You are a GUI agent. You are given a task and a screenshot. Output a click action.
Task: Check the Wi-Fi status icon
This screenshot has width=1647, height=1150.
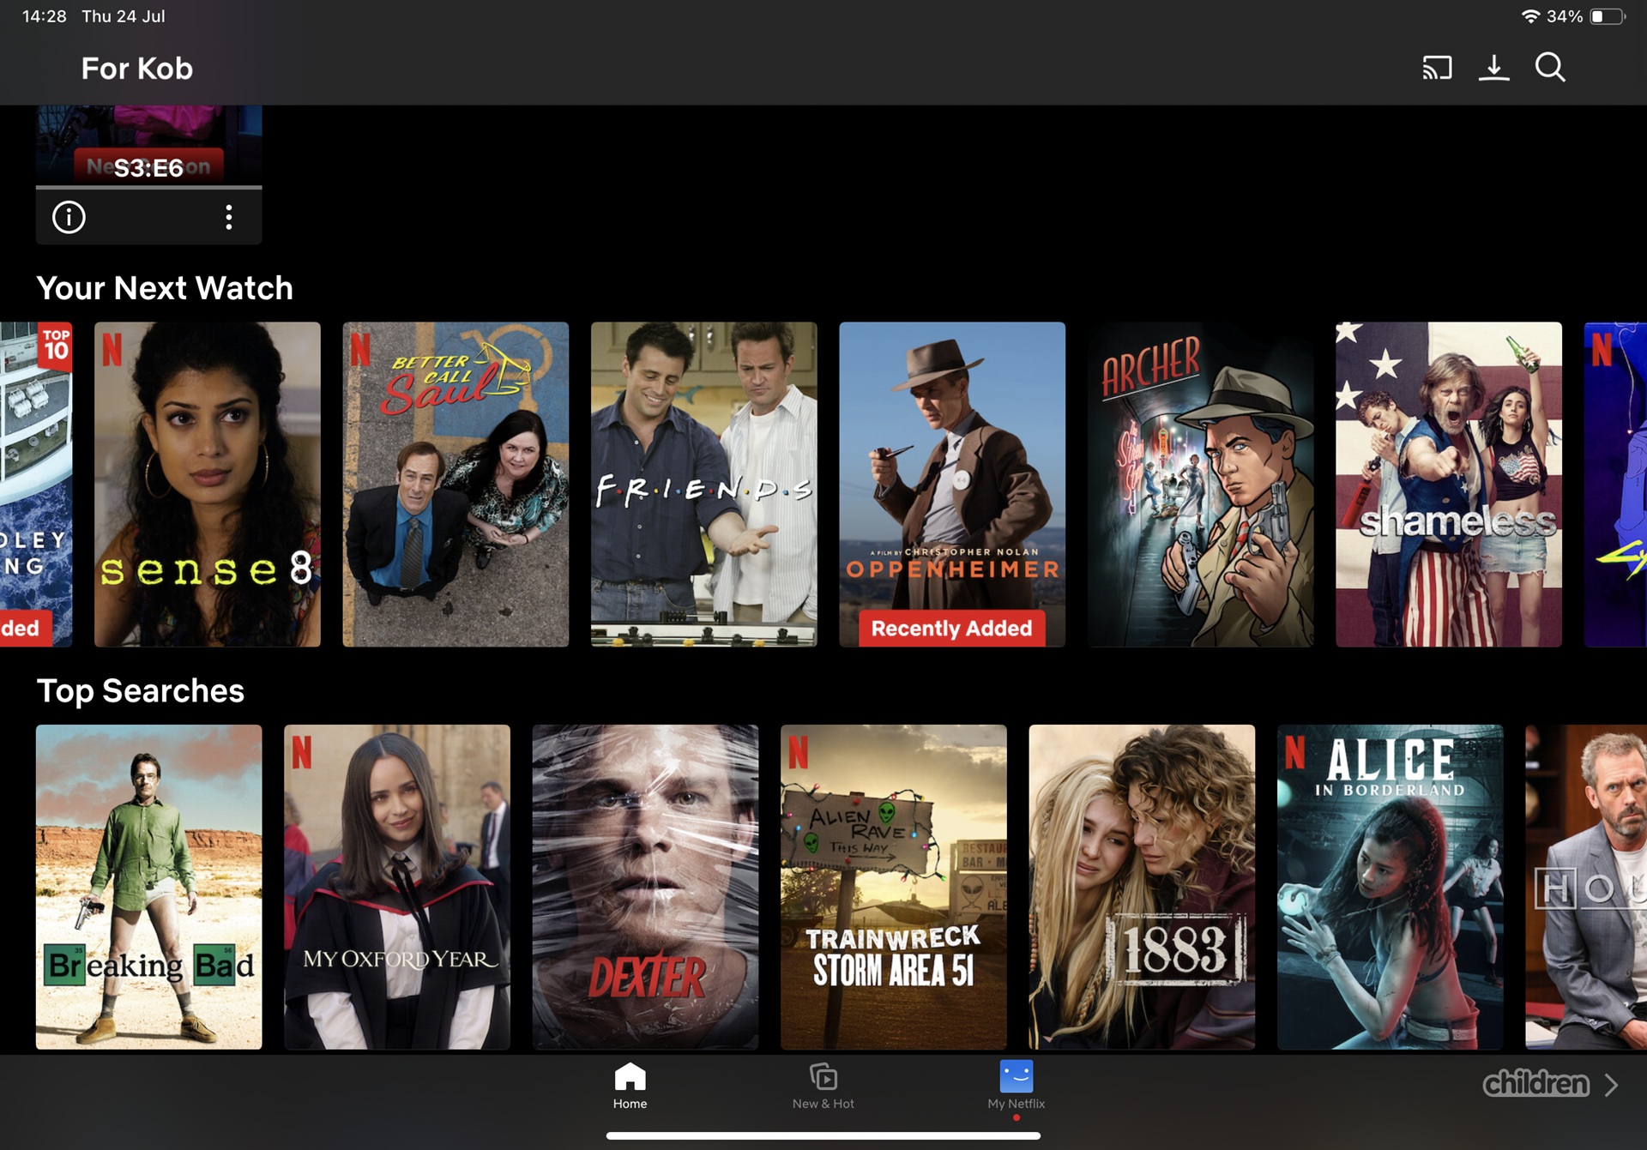pyautogui.click(x=1530, y=16)
